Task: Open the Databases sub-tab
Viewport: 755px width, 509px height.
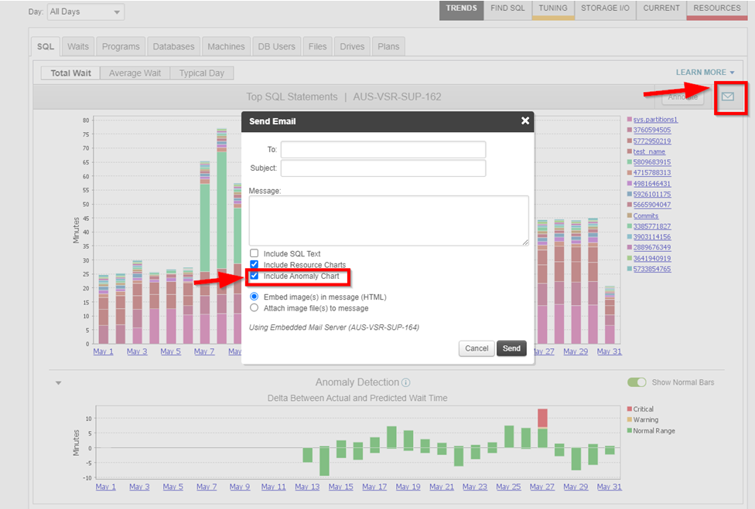Action: 174,46
